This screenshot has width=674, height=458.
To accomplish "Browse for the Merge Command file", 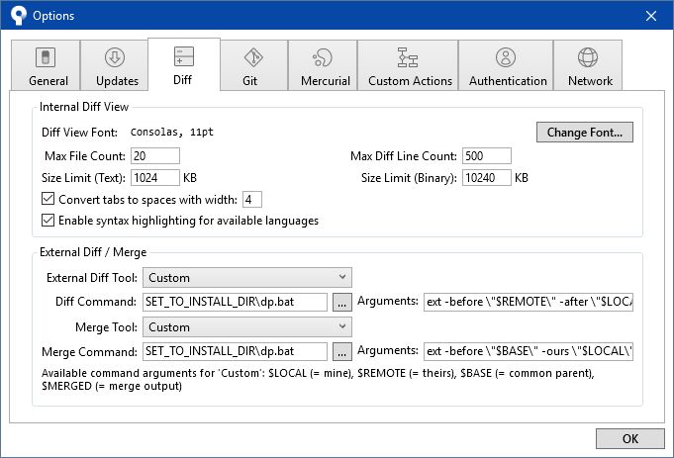I will click(x=342, y=352).
